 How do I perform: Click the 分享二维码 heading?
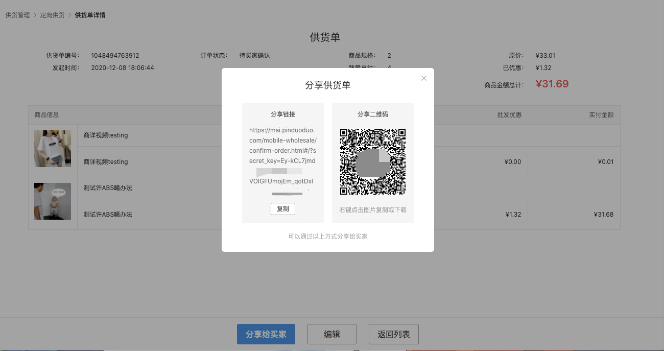(373, 114)
